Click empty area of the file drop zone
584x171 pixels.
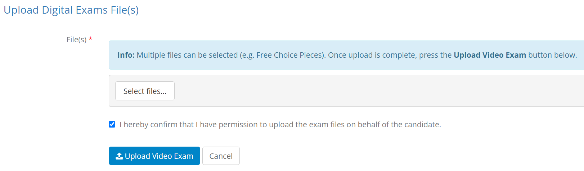click(360, 91)
